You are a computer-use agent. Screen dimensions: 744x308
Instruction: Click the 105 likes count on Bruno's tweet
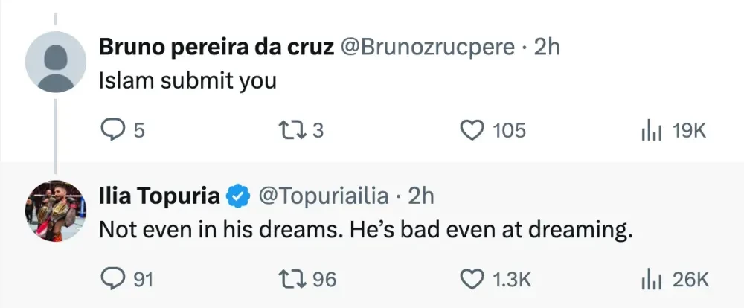509,131
